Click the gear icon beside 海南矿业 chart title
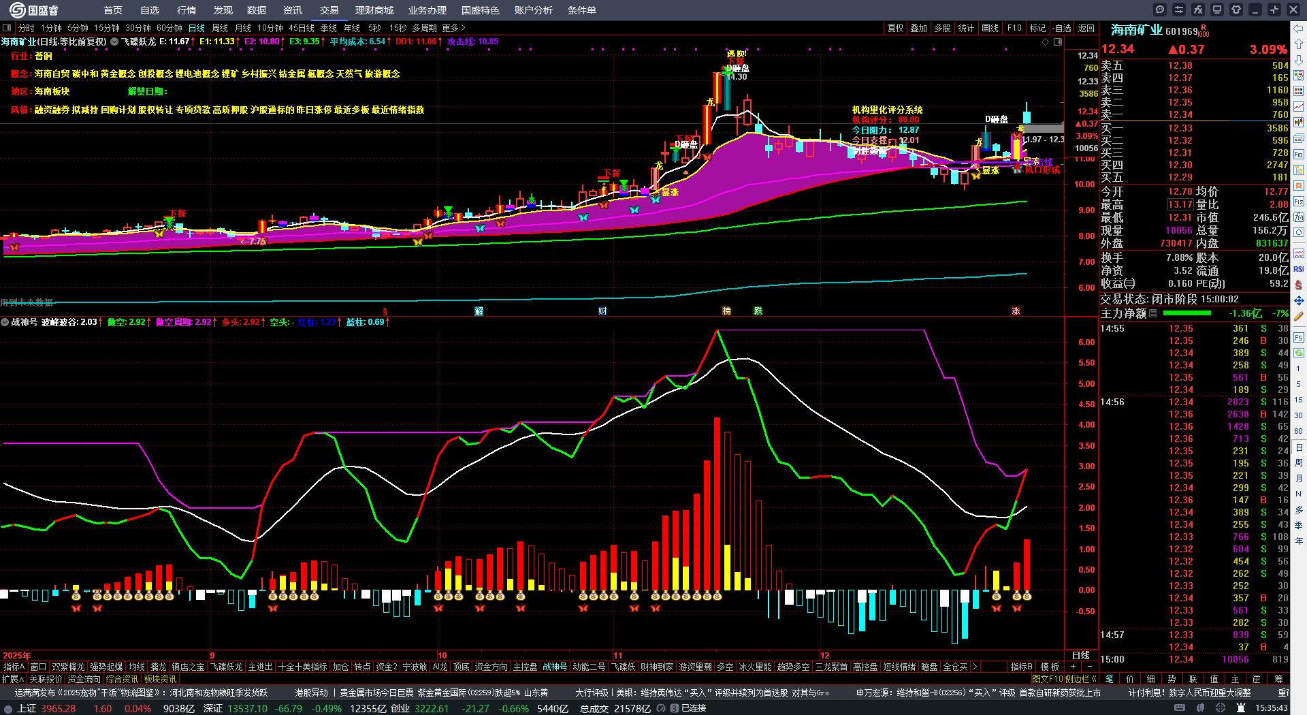 click(x=114, y=42)
